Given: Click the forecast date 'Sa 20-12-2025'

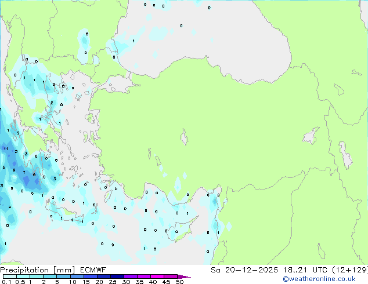Looking at the screenshot, I should (244, 270).
